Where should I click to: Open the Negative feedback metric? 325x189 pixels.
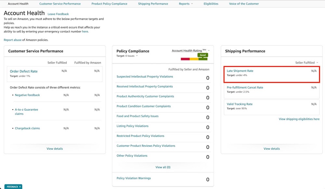tap(27, 95)
